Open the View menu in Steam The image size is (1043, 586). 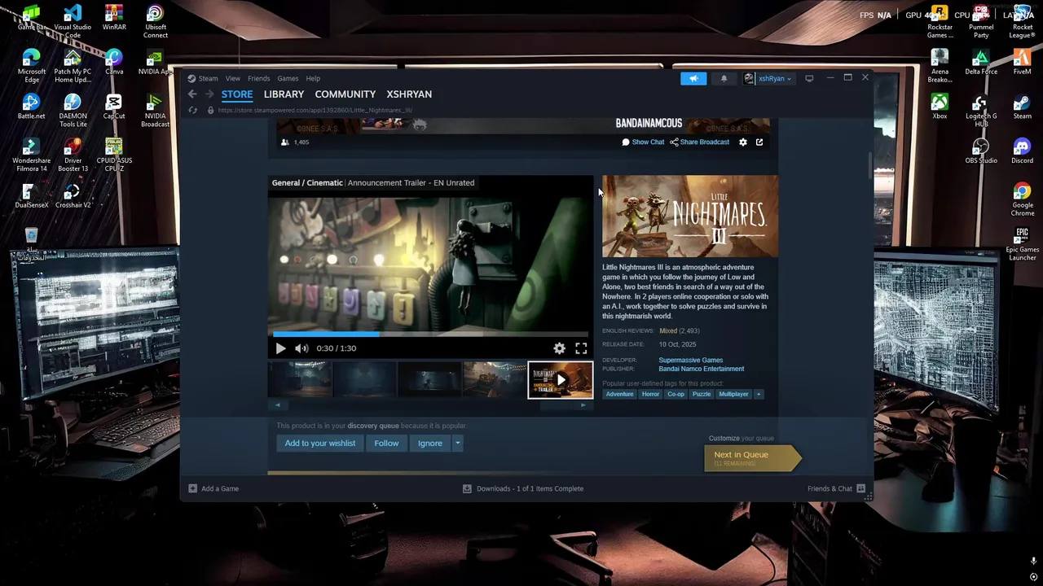click(x=233, y=78)
